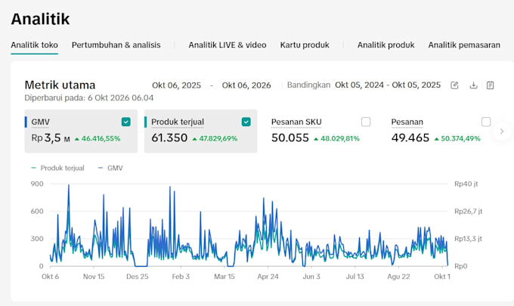Viewport: 514px width, 306px height.
Task: Select the Pesanan metric card
Action: coord(441,131)
